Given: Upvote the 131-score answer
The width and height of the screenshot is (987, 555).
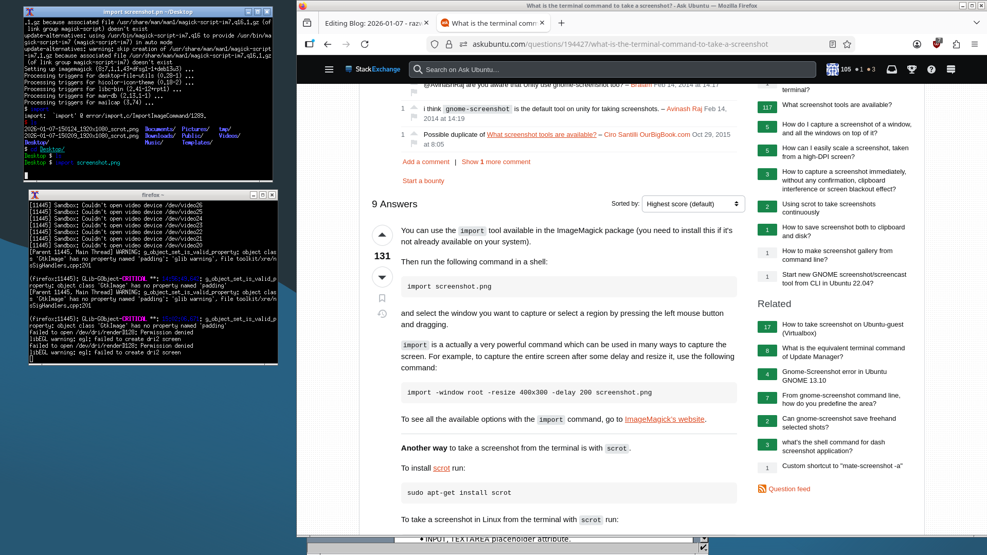Looking at the screenshot, I should click(x=382, y=235).
